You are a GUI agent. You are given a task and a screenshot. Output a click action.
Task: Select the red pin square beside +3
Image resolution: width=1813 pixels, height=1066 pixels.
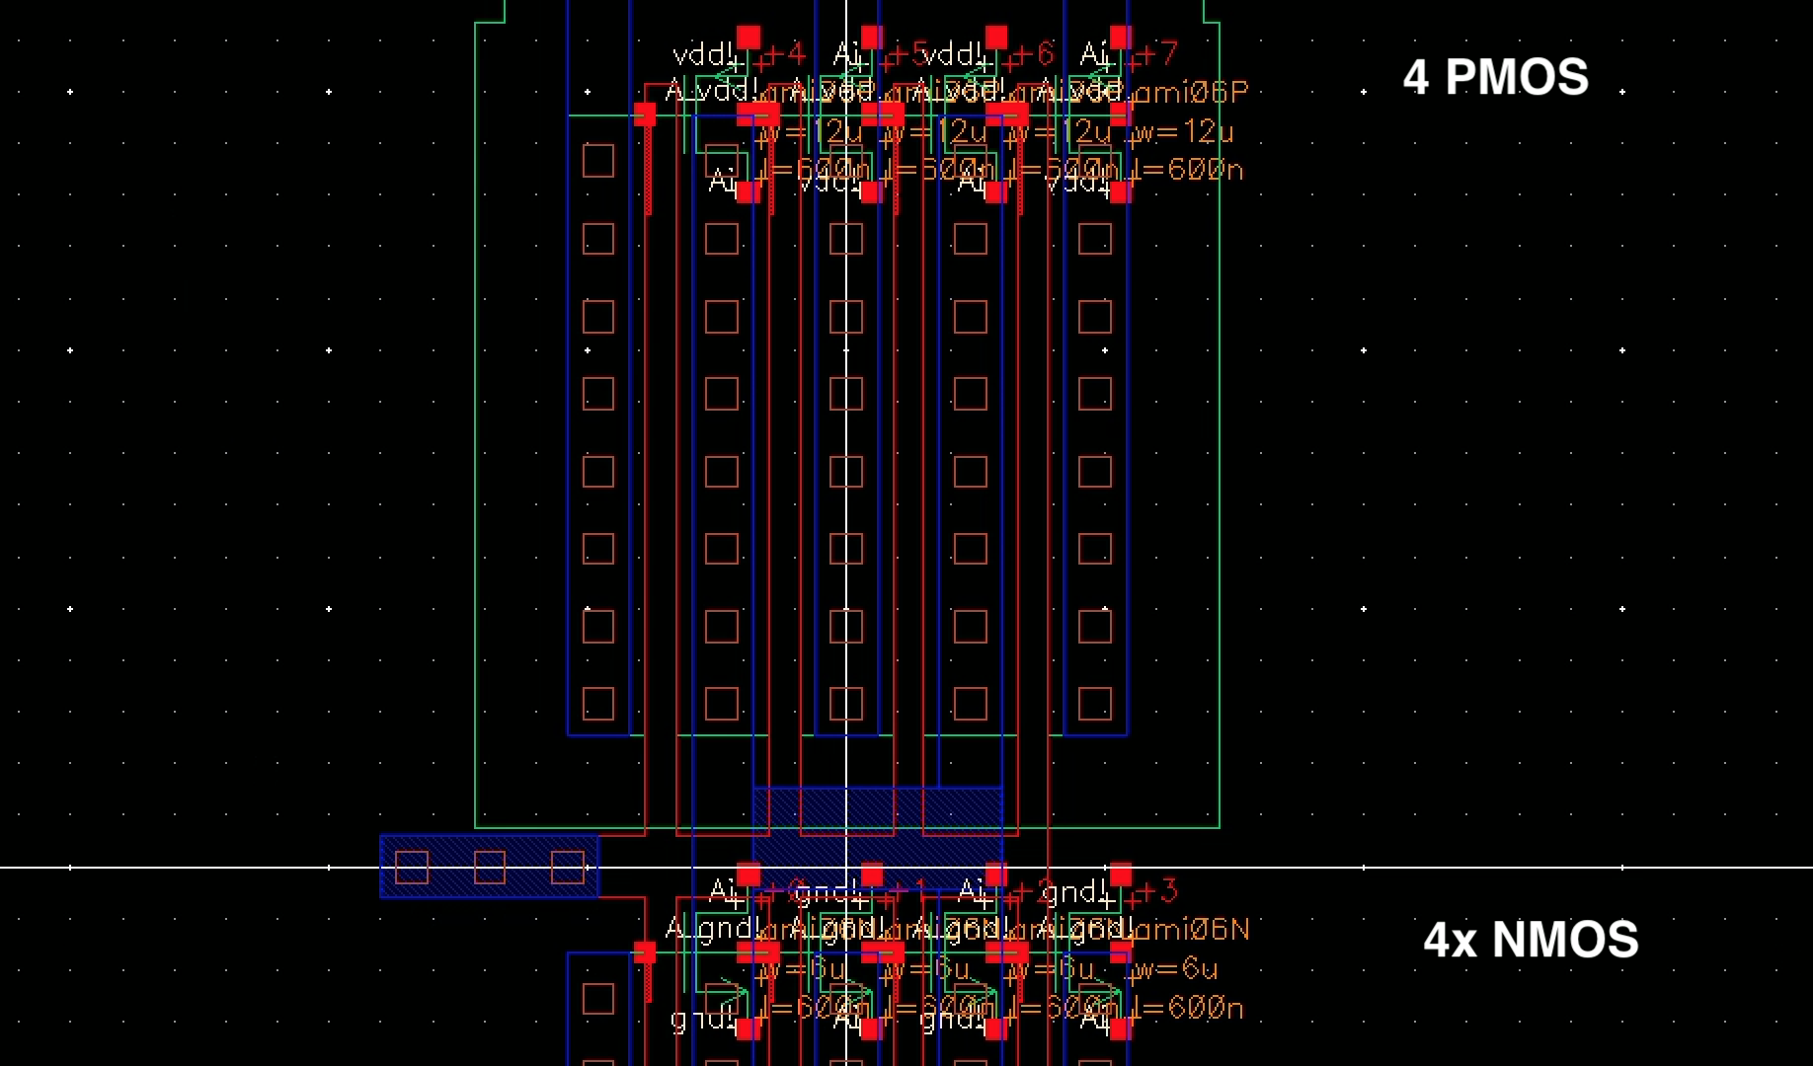click(1120, 875)
